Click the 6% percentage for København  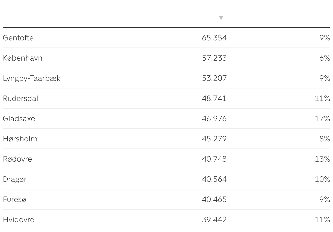[325, 58]
